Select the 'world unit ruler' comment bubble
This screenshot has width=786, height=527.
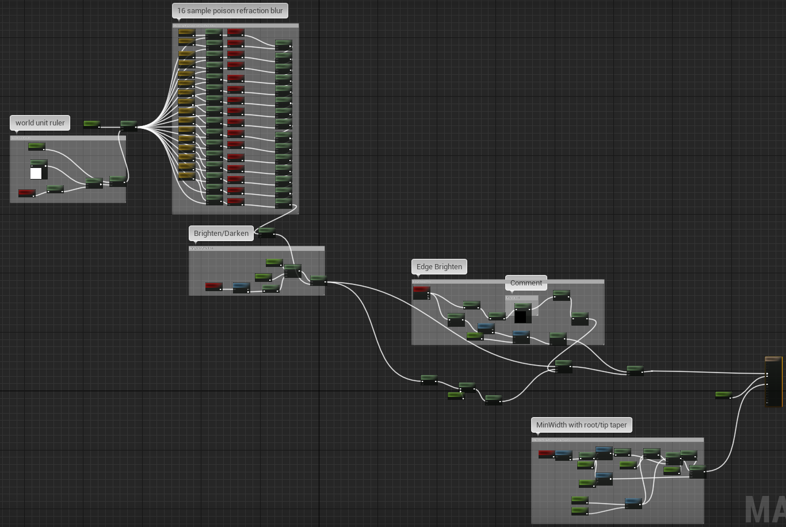(40, 123)
